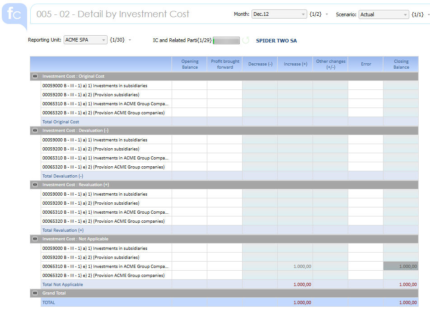The height and width of the screenshot is (314, 430).
Task: Select the TOTAL row label
Action: tap(48, 303)
